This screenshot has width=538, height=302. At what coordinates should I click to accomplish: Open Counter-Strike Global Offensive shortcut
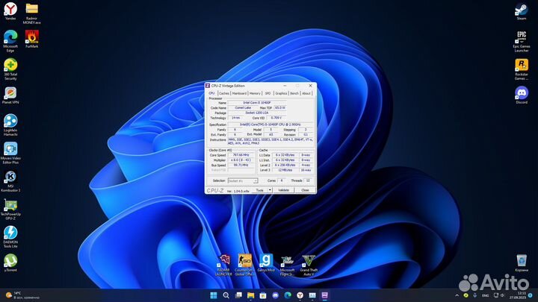pyautogui.click(x=244, y=265)
